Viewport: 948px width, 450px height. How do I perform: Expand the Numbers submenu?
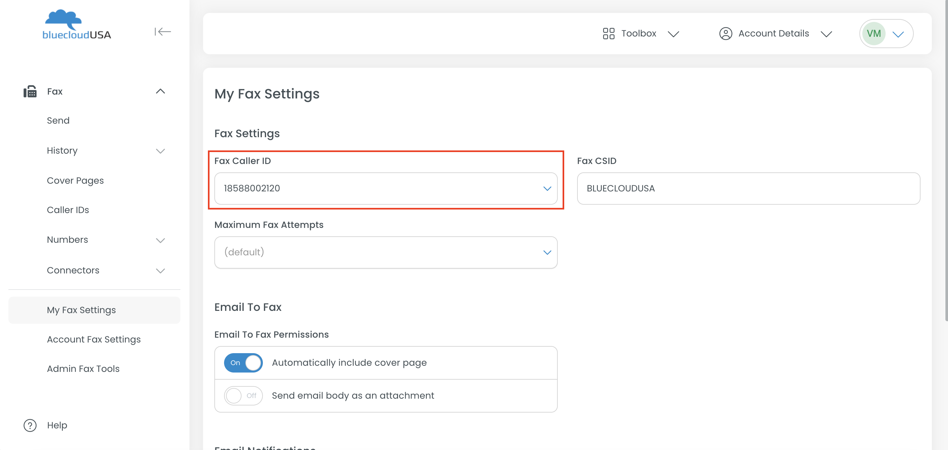(160, 240)
